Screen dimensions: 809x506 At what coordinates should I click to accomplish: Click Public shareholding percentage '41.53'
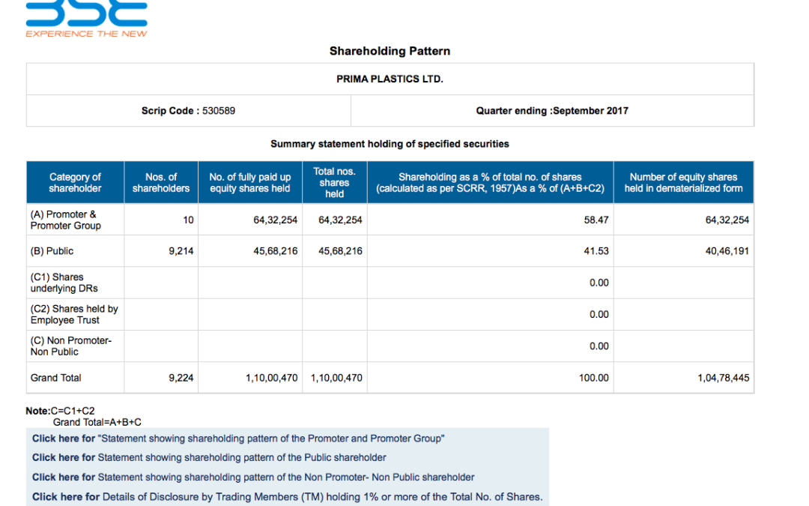[x=596, y=251]
